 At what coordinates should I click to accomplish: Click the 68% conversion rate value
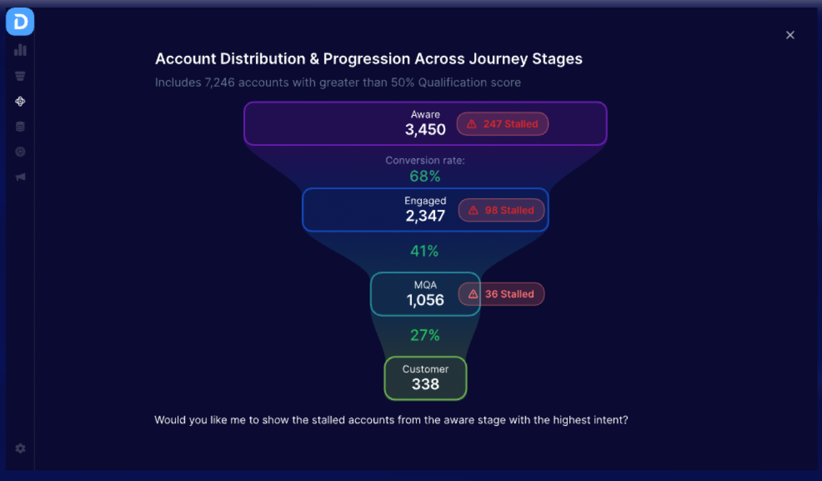[425, 176]
